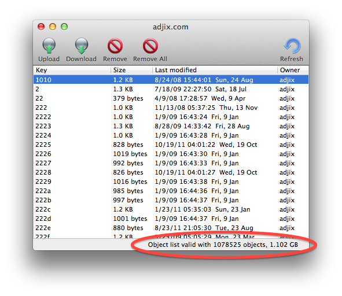The image size is (342, 296).
Task: Minimize the adjix.com window
Action: point(53,27)
